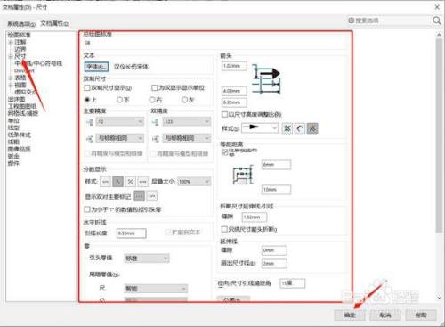This screenshot has height=327, width=445.
Task: Choose the second dual primary marker icon
Action: point(152,196)
